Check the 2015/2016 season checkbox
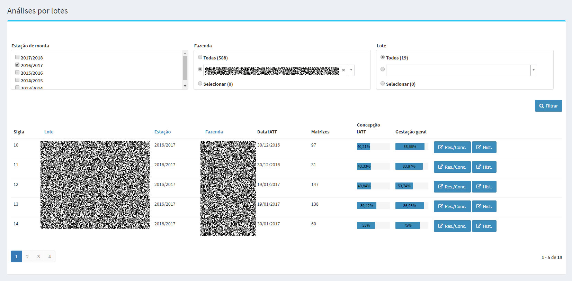 [17, 72]
